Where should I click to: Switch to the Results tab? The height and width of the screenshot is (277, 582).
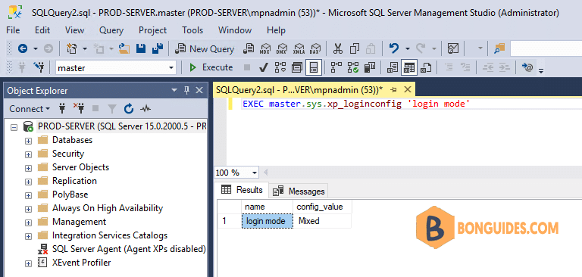pyautogui.click(x=242, y=190)
